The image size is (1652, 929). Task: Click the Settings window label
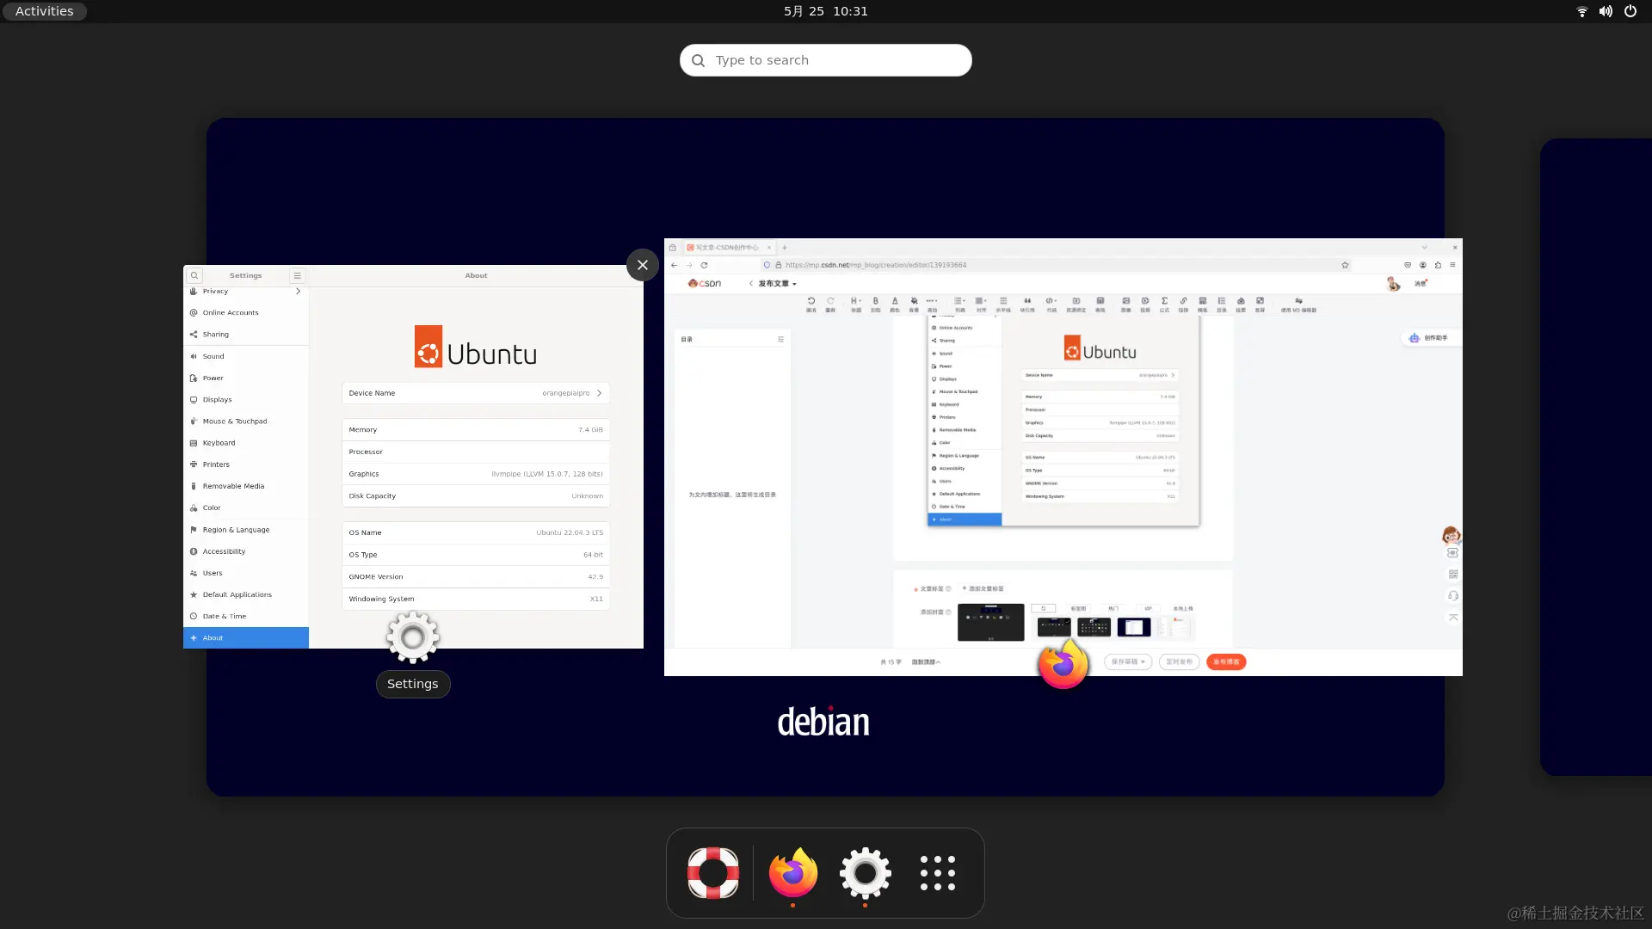click(x=413, y=684)
